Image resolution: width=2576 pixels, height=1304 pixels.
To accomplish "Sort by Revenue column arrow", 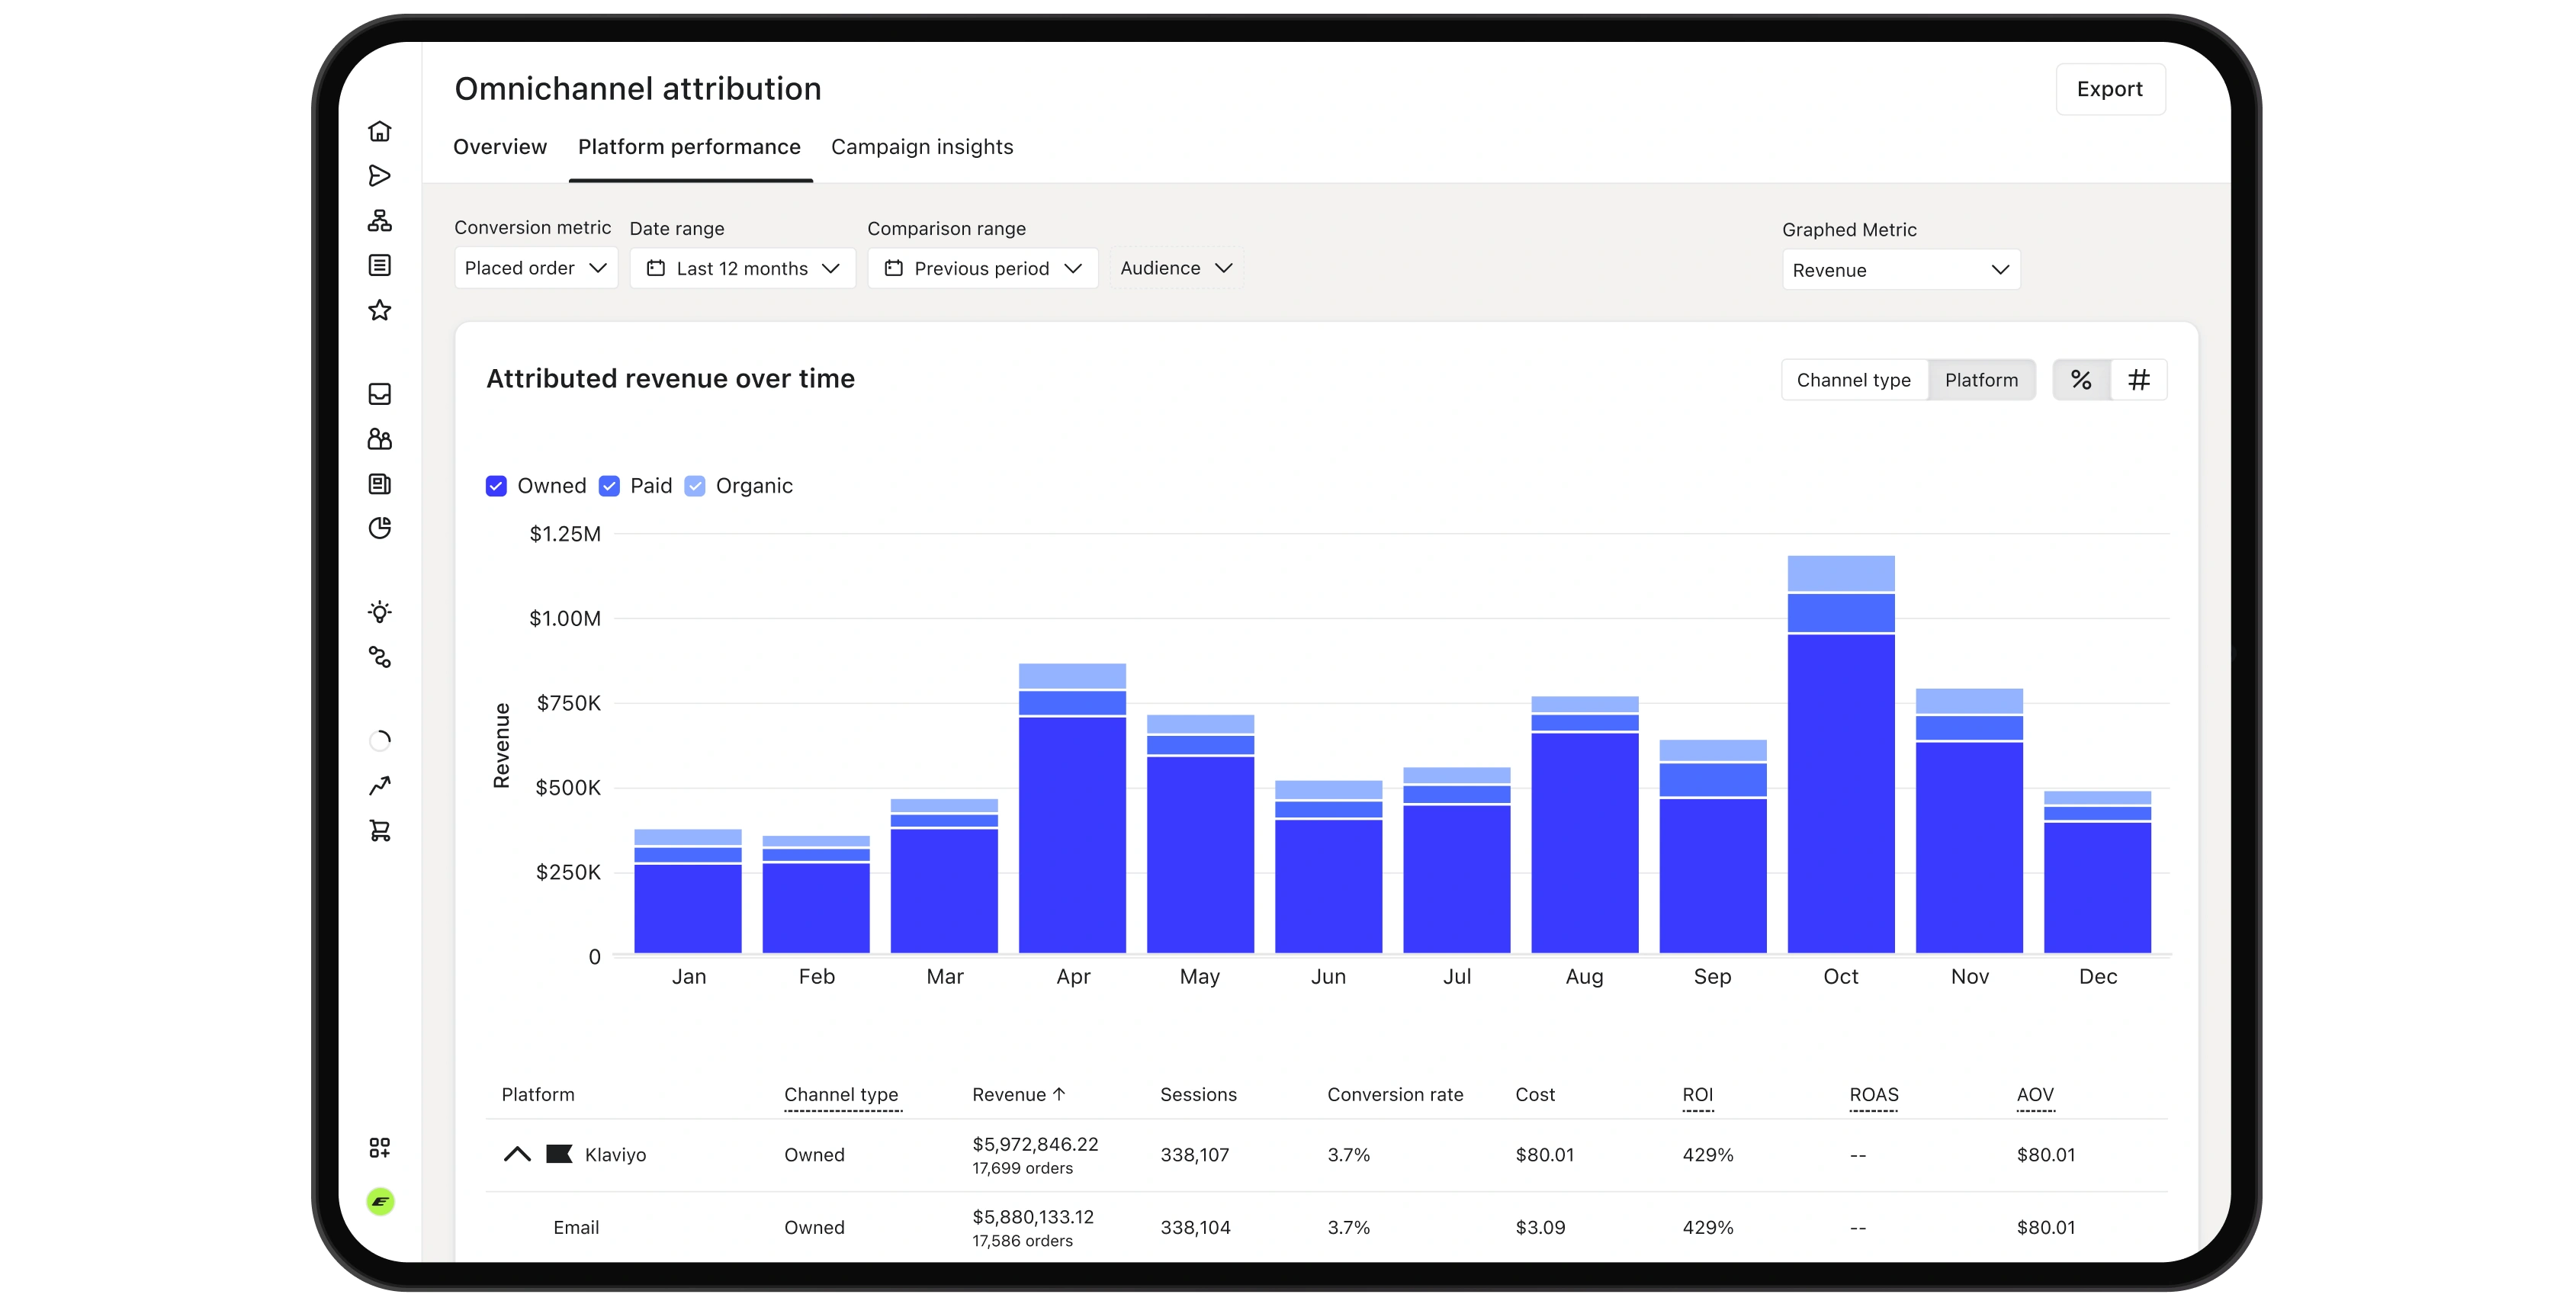I will [1059, 1094].
